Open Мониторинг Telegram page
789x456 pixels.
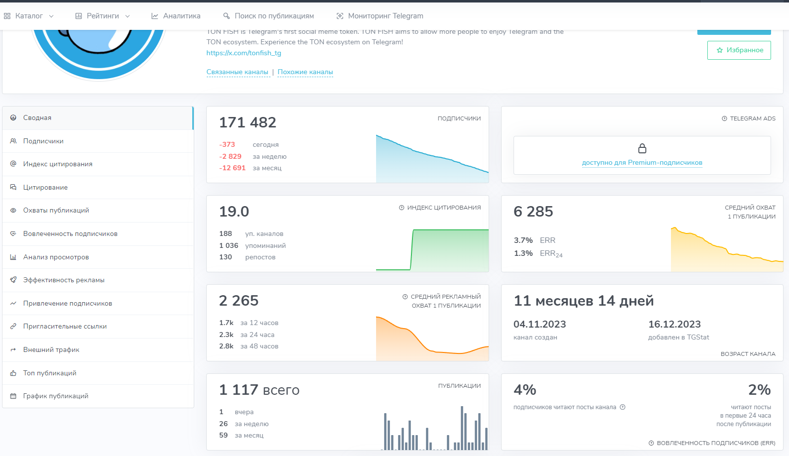pyautogui.click(x=380, y=16)
